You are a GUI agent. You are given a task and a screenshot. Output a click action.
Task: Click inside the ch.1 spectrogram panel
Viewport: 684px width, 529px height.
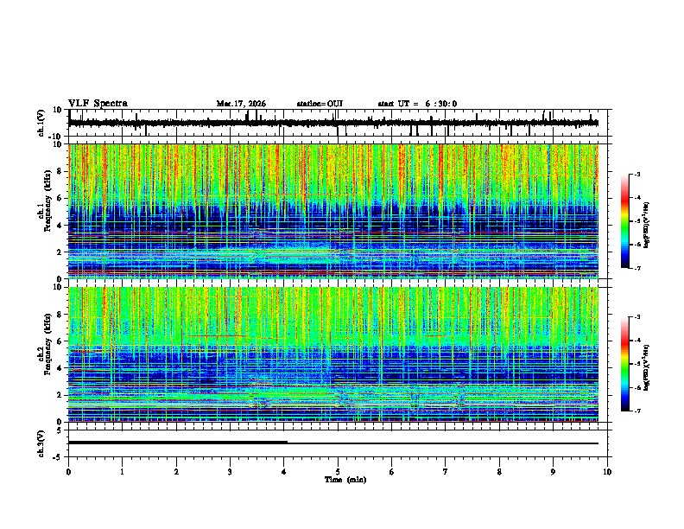click(333, 211)
